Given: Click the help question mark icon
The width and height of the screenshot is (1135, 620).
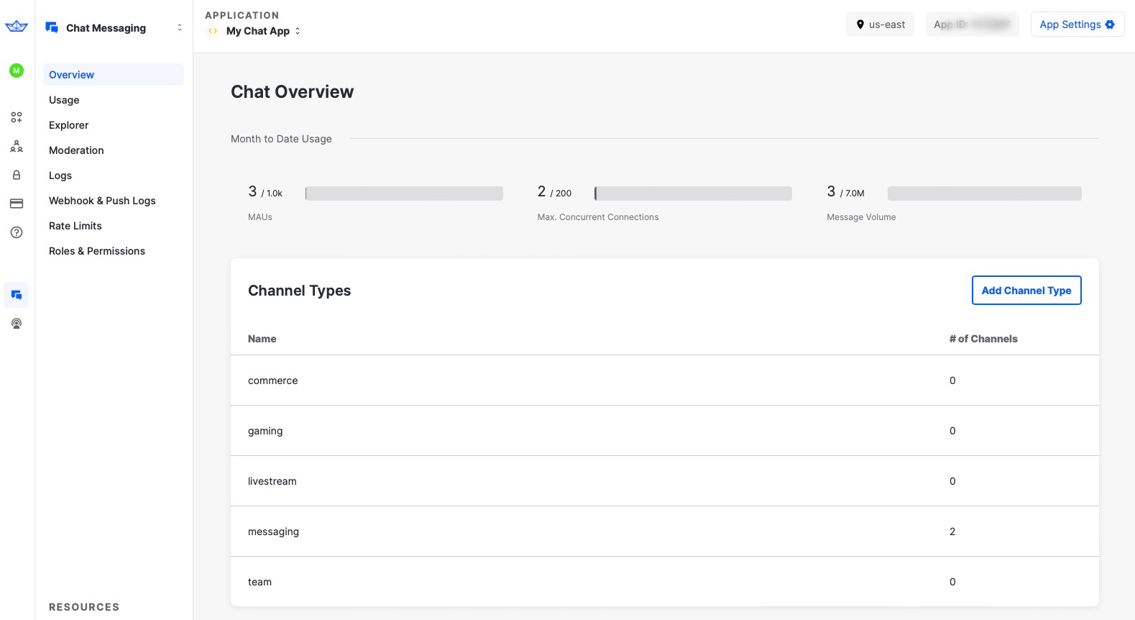Looking at the screenshot, I should pyautogui.click(x=17, y=232).
